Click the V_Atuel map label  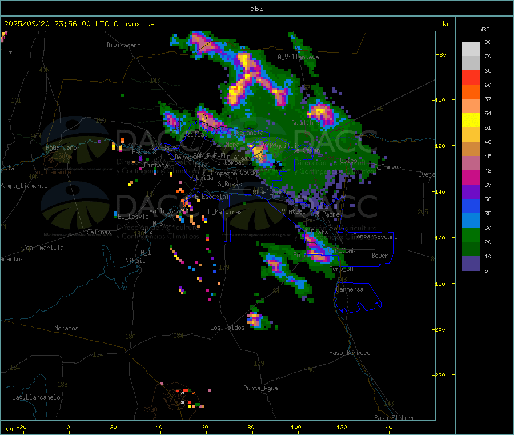pyautogui.click(x=294, y=211)
